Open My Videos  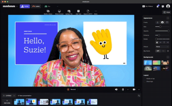click(147, 6)
